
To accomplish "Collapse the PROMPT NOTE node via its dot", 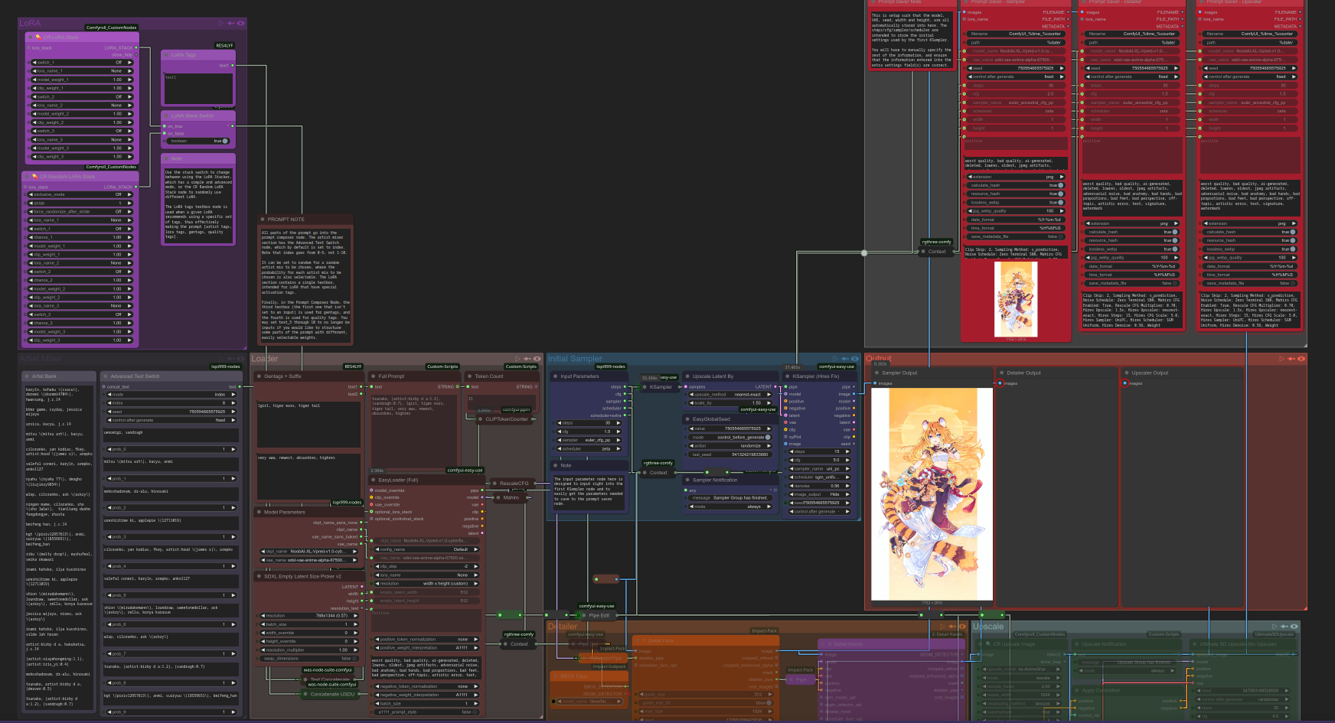I will [263, 220].
